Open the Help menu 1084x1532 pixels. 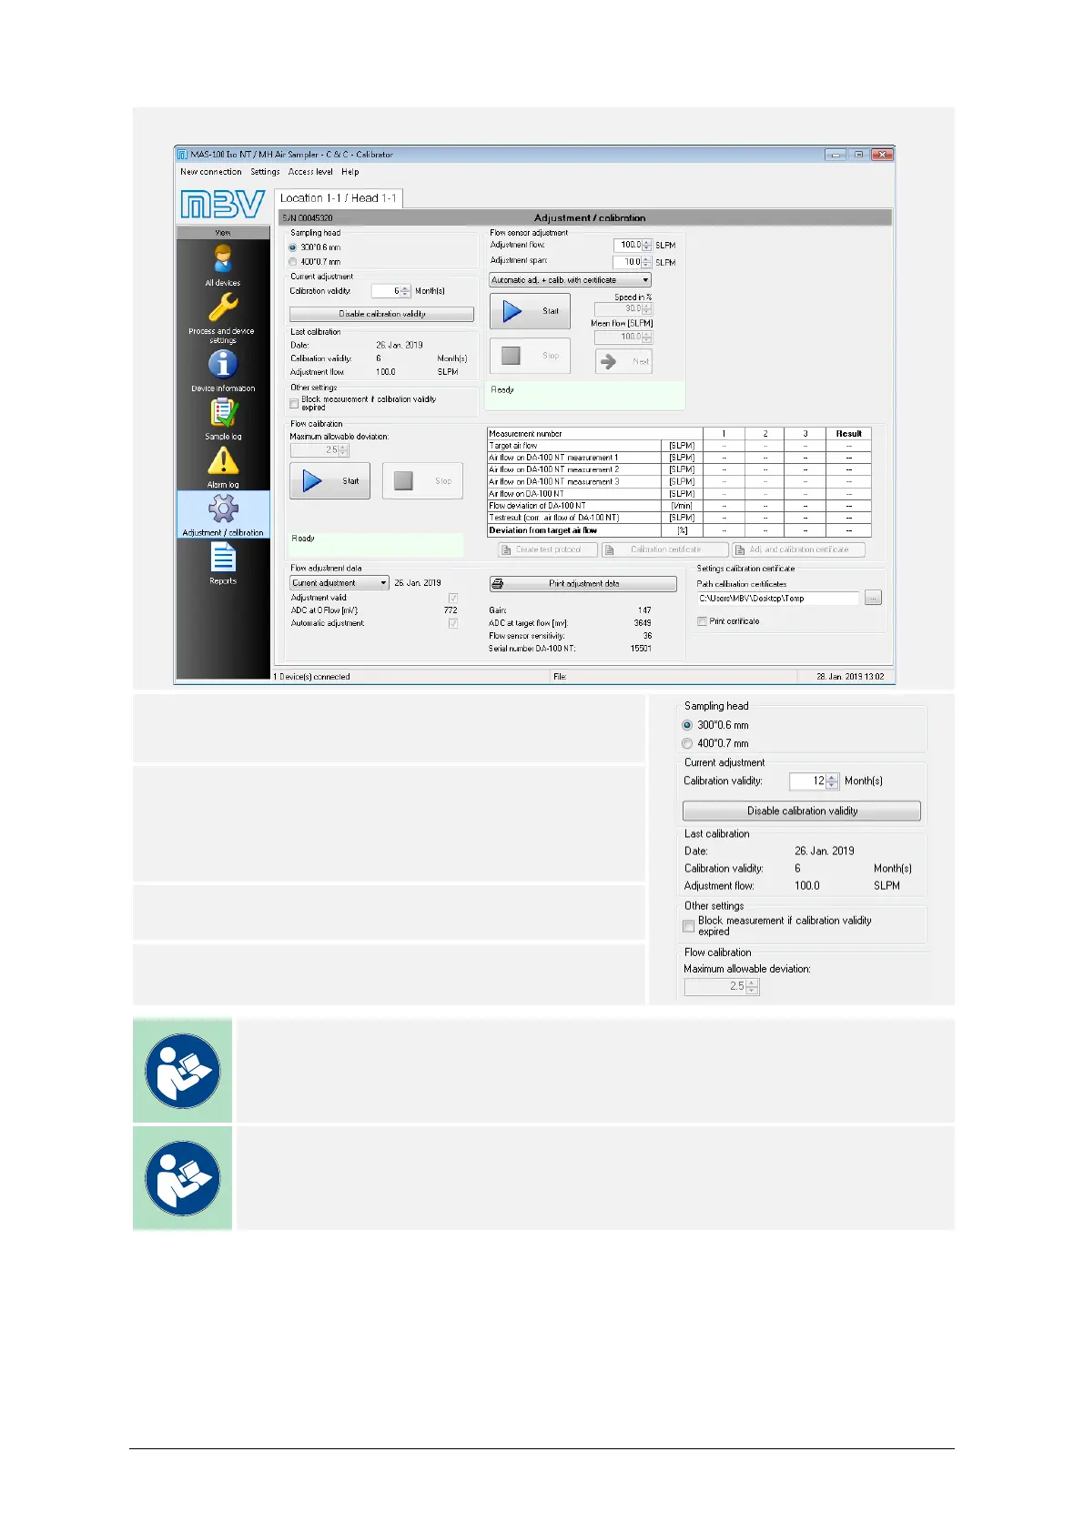point(350,172)
